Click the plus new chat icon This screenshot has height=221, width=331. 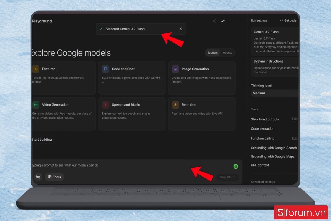click(x=231, y=21)
